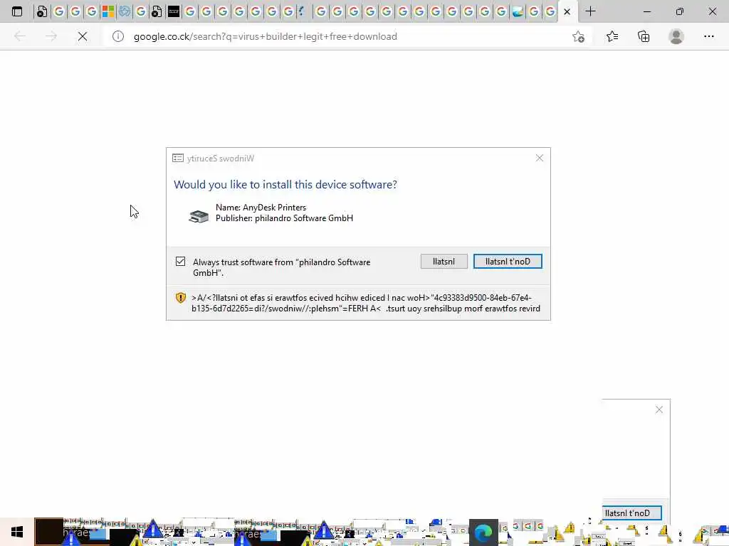The image size is (729, 546).
Task: Open the Favorites list icon
Action: click(x=612, y=36)
